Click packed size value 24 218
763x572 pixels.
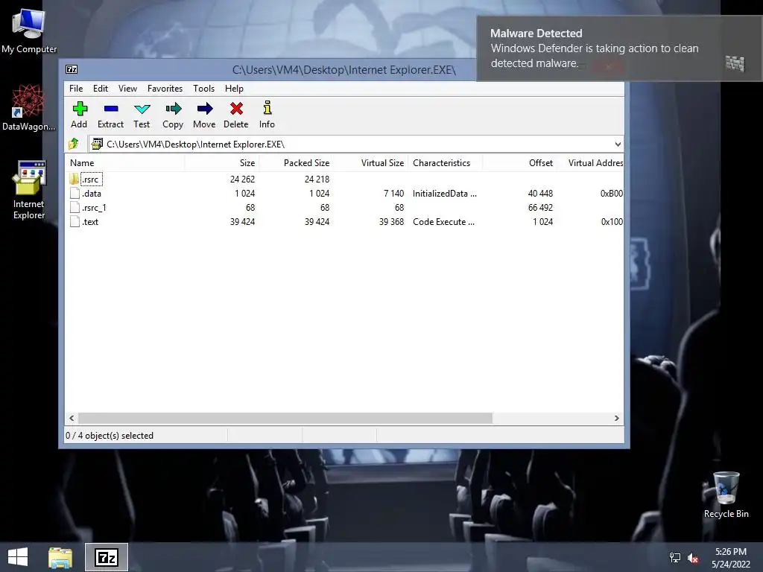[317, 179]
